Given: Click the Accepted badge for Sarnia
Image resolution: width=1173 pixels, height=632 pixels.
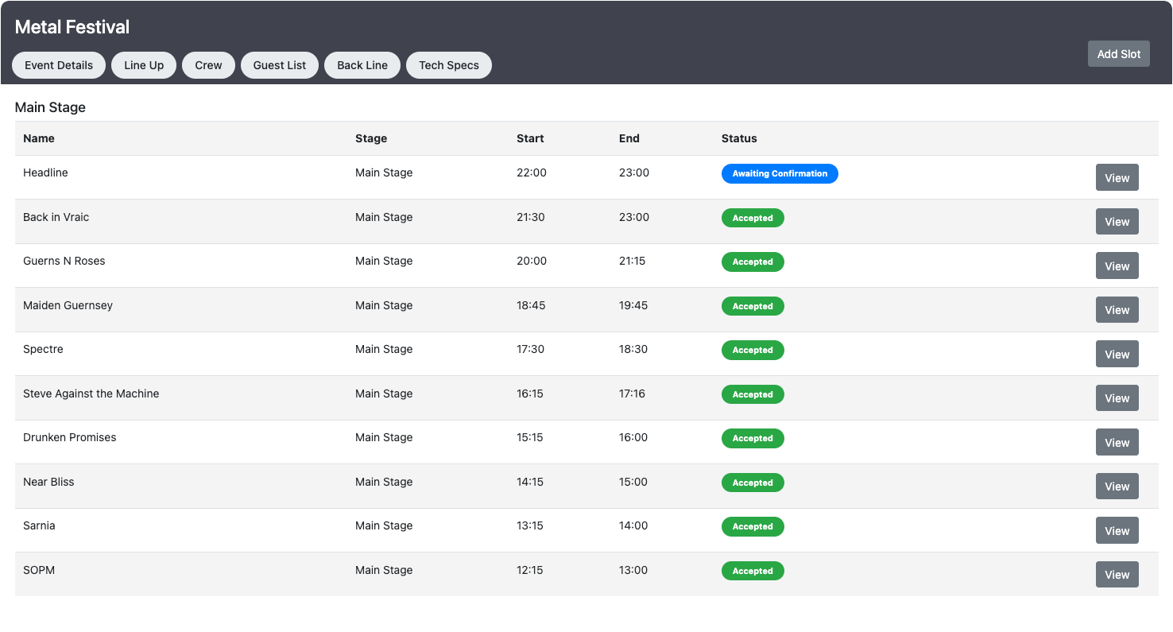Looking at the screenshot, I should tap(752, 526).
